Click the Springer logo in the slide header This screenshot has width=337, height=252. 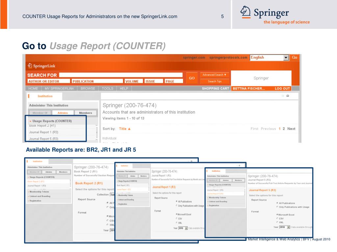[275, 15]
